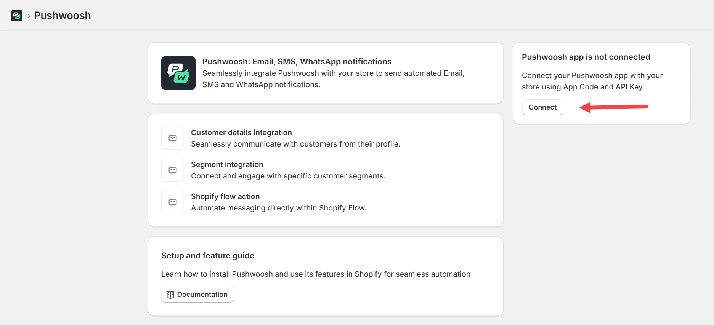Open the Documentation button label
The height and width of the screenshot is (325, 714).
point(202,295)
